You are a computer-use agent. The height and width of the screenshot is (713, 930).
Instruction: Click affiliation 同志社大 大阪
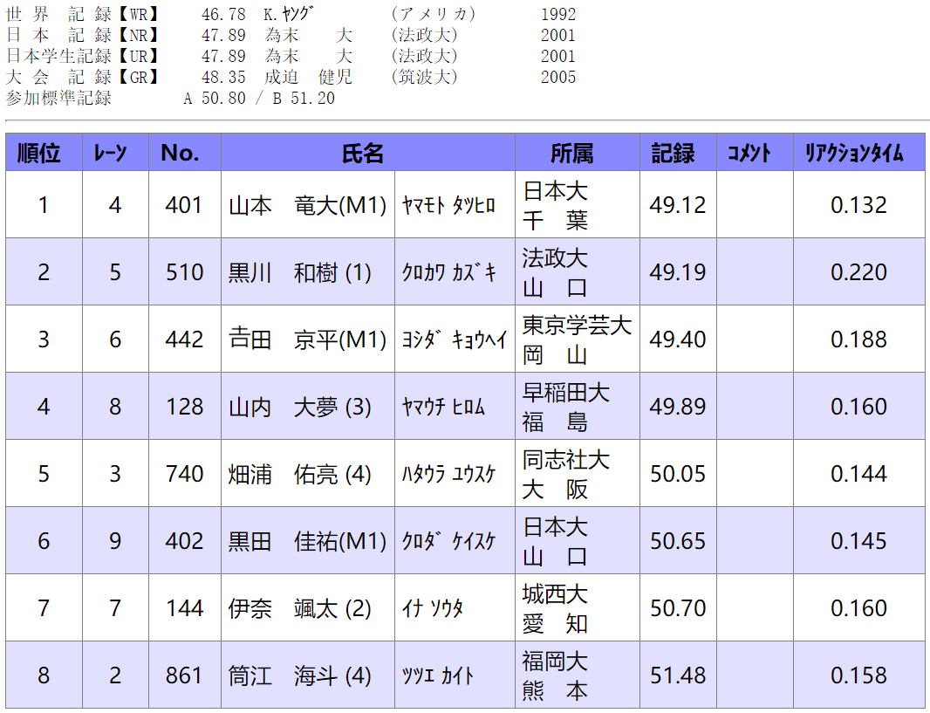[x=566, y=475]
